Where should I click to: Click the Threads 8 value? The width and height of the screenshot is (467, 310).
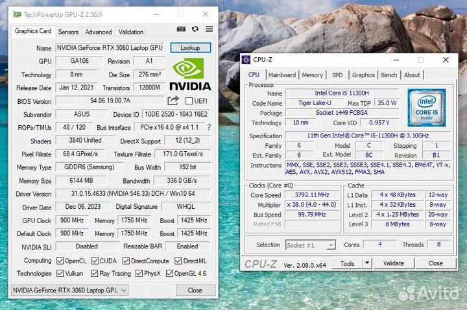pyautogui.click(x=438, y=244)
